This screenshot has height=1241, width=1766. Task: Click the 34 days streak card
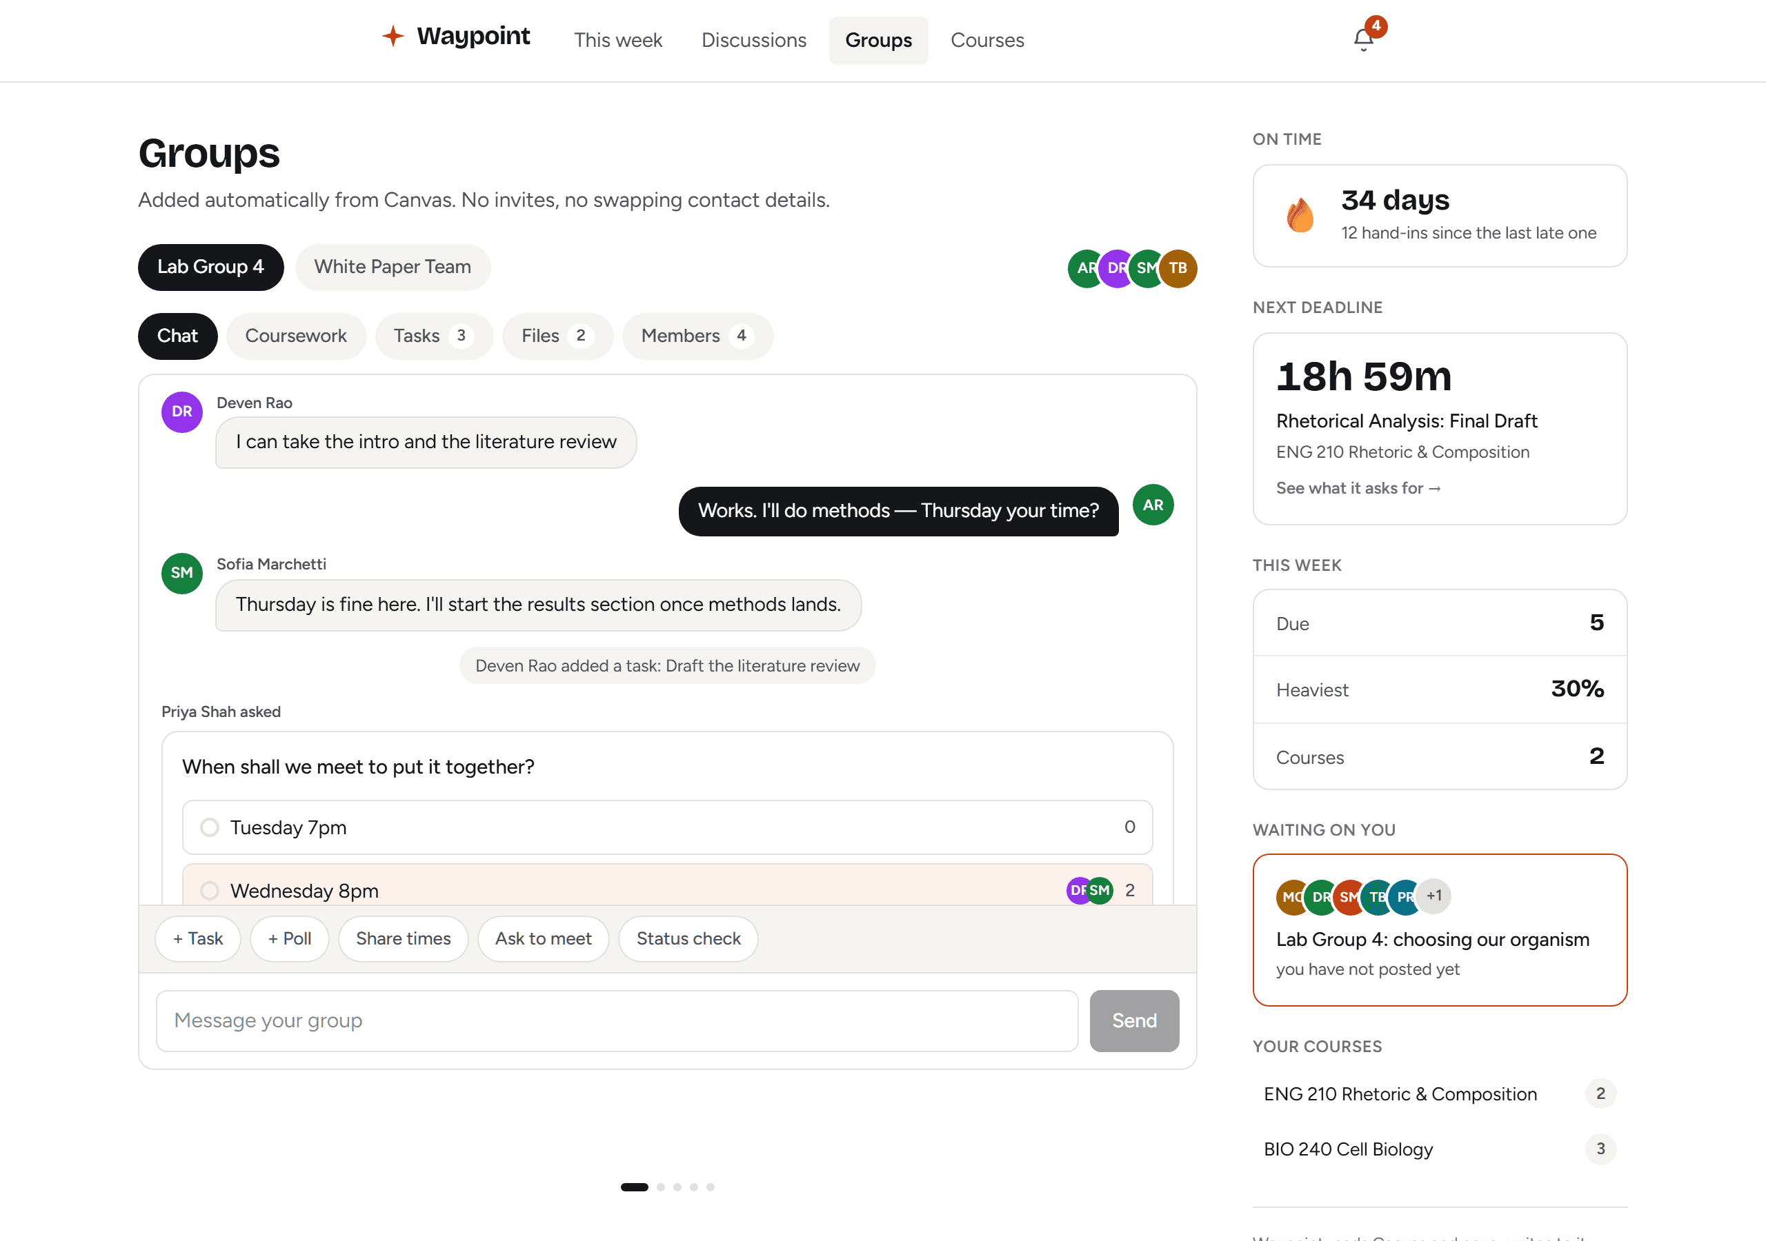click(x=1439, y=216)
